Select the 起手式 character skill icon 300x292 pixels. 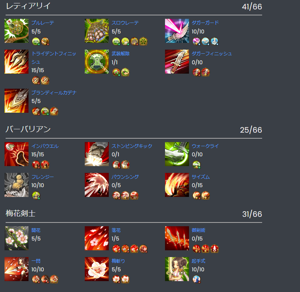pos(177,269)
